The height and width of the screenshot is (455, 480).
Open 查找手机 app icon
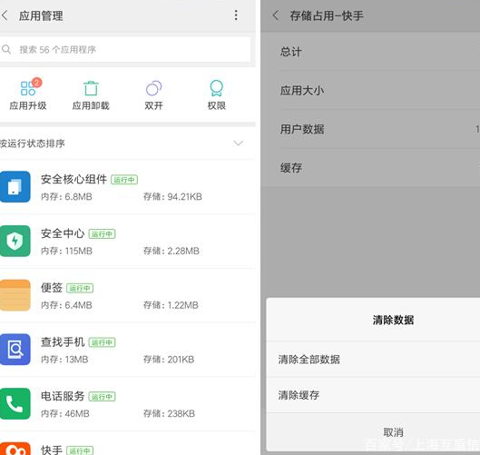tap(15, 350)
